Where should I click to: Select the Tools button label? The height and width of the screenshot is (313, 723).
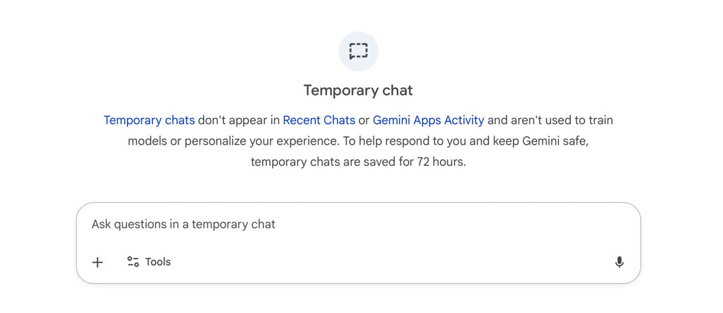coord(158,262)
